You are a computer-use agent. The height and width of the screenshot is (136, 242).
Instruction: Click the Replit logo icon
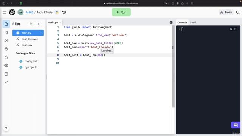coord(12,12)
